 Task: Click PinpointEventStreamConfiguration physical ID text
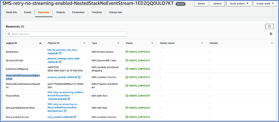tap(66, 85)
